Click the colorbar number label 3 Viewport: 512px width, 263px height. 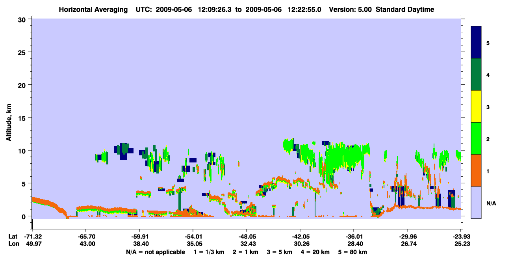pyautogui.click(x=488, y=107)
